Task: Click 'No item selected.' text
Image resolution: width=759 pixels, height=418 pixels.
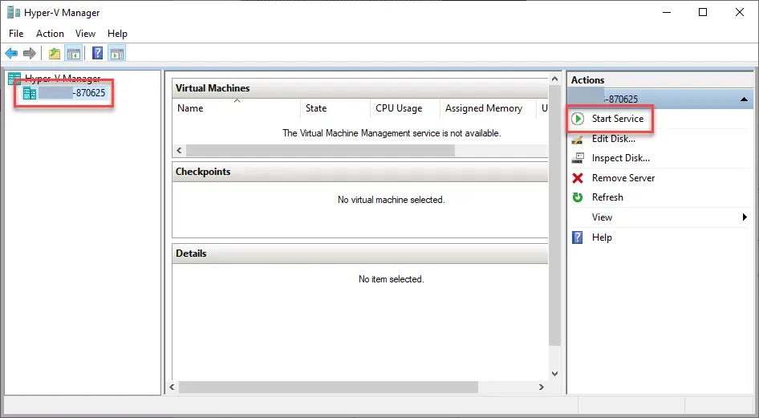Action: pos(391,279)
